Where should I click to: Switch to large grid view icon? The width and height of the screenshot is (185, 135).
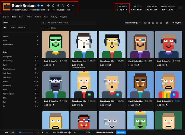click(145, 23)
